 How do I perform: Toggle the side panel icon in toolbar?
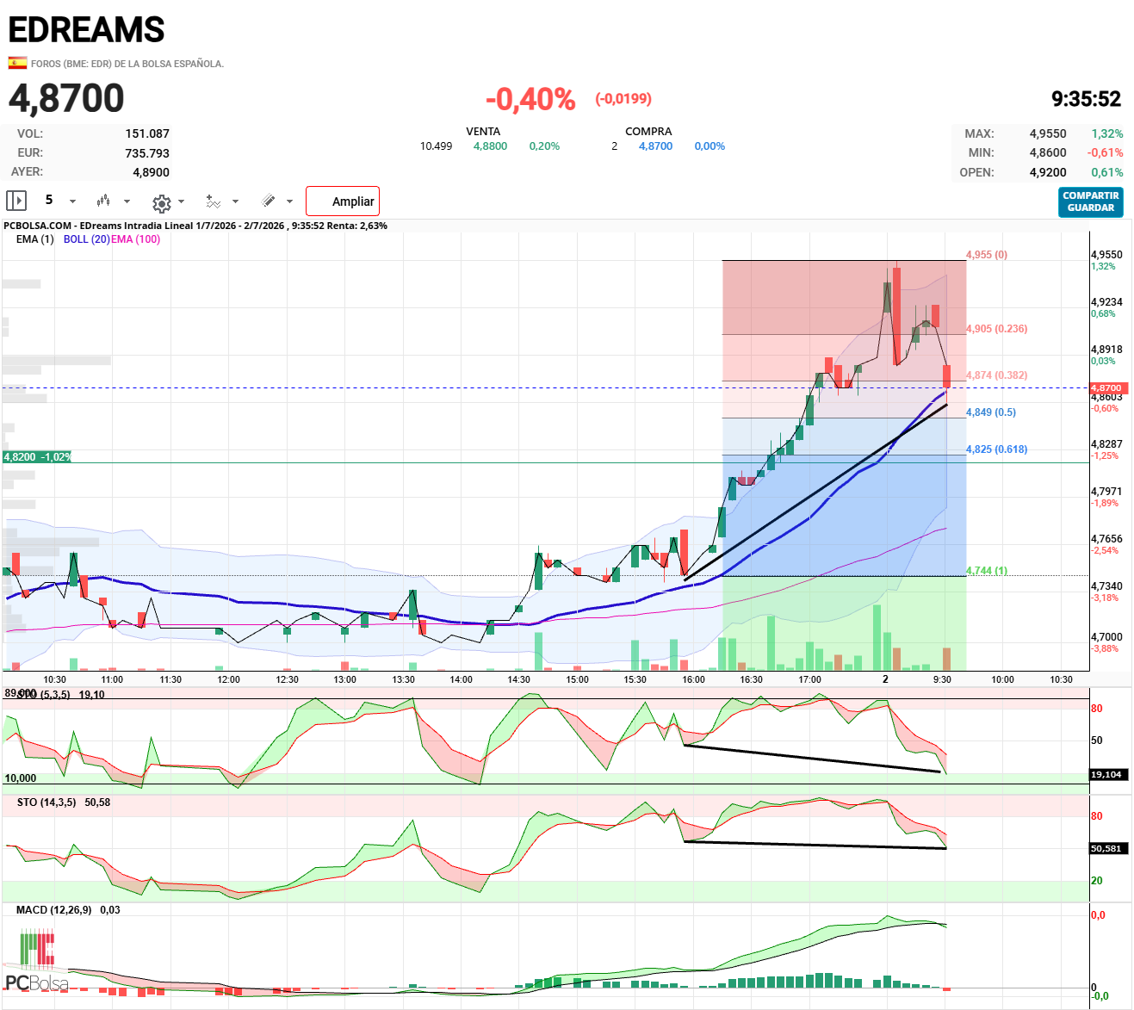16,201
